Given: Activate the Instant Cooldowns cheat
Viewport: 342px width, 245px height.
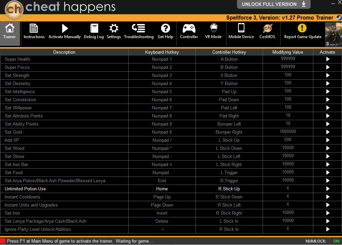Looking at the screenshot, I should [327, 197].
